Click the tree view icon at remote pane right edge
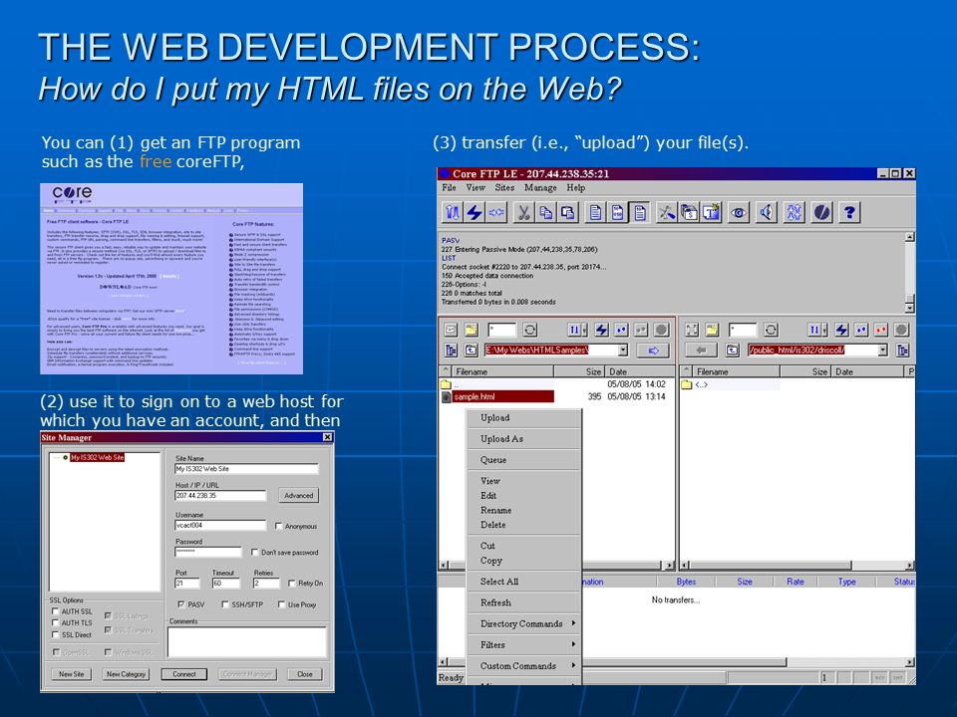 (903, 350)
